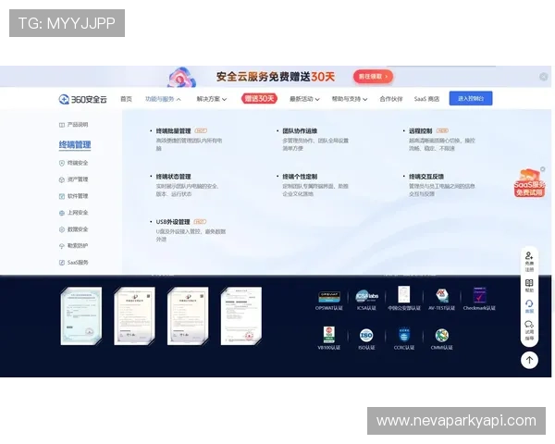555x444 pixels.
Task: Close the top promotional banner
Action: [x=543, y=77]
